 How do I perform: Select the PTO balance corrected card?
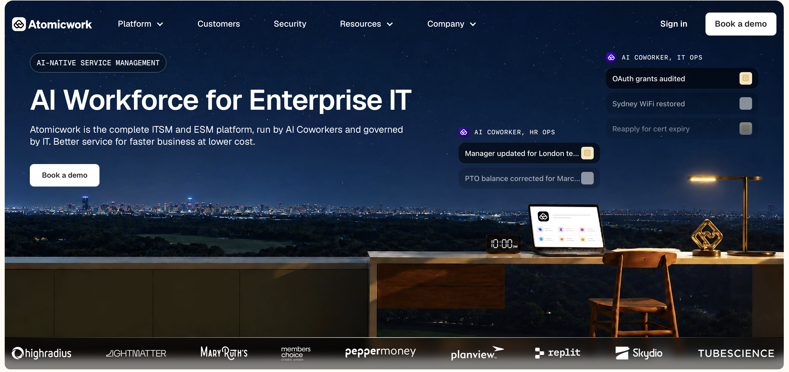click(x=529, y=178)
